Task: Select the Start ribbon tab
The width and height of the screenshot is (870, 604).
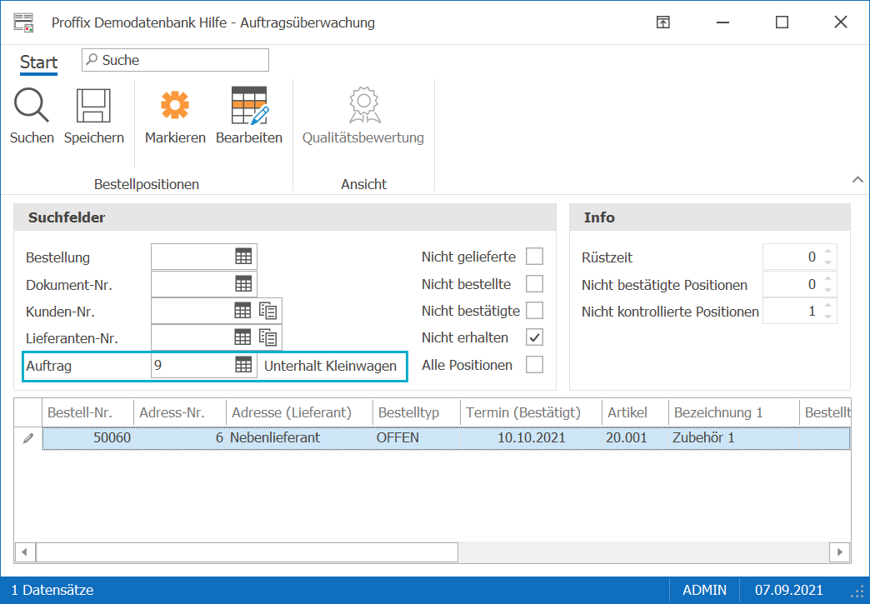Action: (39, 62)
